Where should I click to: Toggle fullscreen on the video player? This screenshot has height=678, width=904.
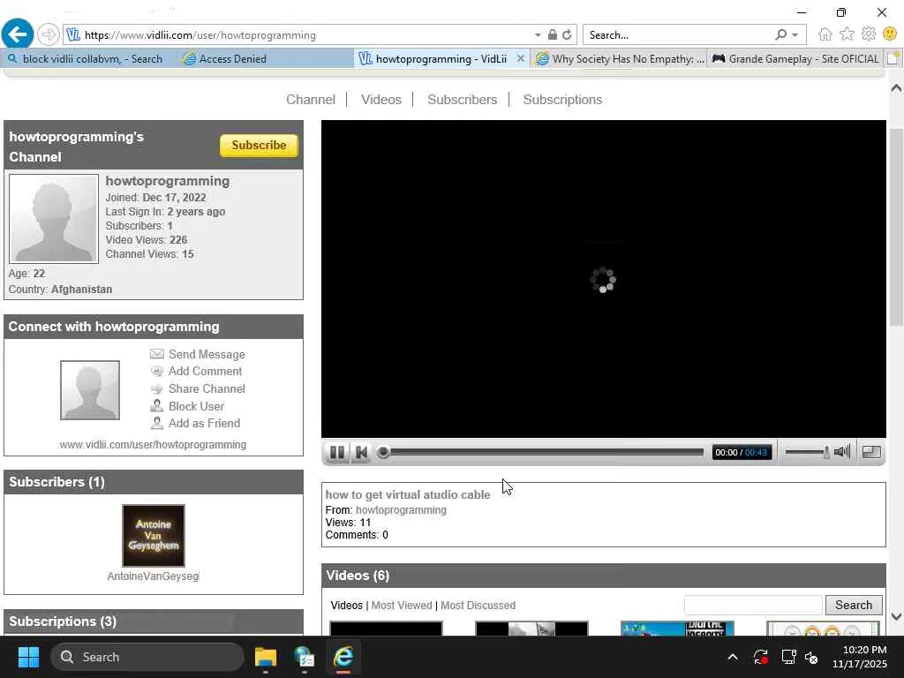click(x=871, y=452)
